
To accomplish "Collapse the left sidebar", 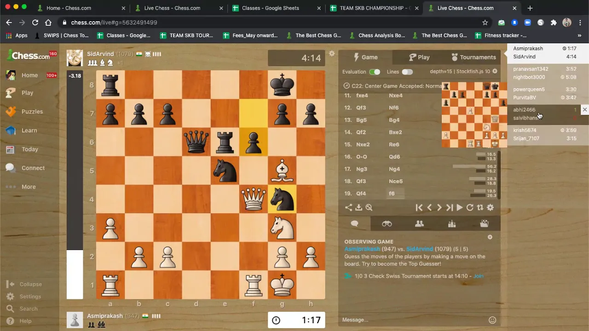I will [x=24, y=284].
